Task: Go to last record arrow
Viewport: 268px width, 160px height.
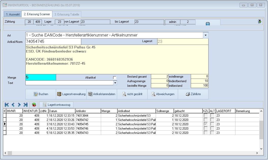Action: 25,104
